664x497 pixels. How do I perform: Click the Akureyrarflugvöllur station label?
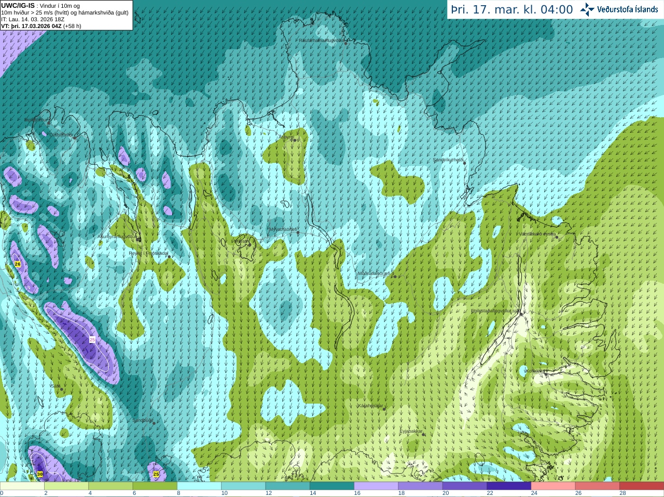[117, 236]
